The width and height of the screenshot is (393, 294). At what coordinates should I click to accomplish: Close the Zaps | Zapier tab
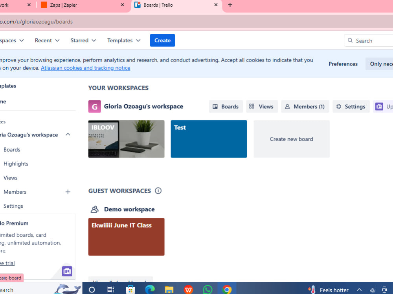[x=122, y=5]
